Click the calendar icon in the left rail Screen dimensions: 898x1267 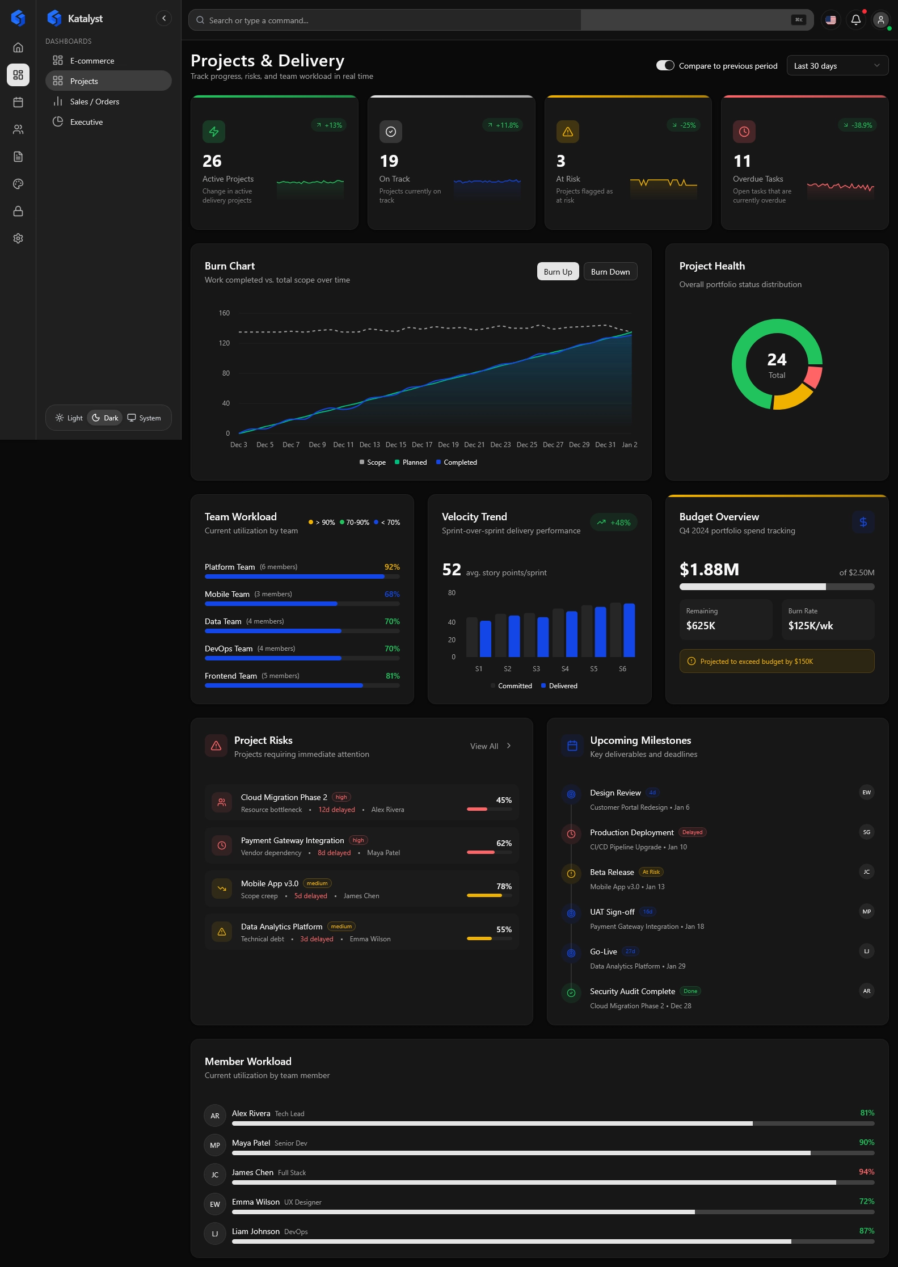(x=18, y=102)
